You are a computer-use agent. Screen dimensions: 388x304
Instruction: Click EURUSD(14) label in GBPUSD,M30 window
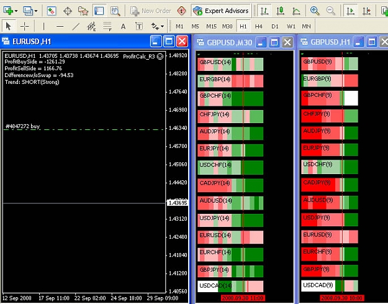(x=215, y=235)
